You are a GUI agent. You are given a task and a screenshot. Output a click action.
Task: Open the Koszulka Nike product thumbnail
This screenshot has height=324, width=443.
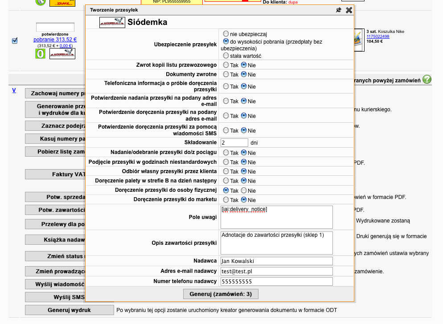pyautogui.click(x=359, y=40)
